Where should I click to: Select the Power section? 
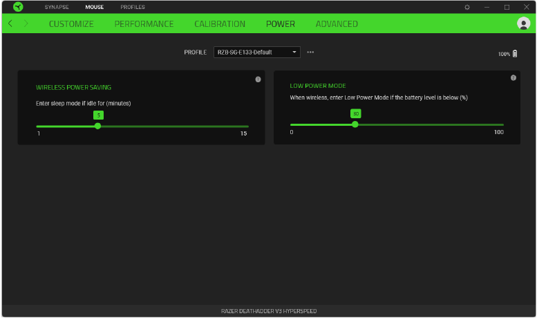coord(281,24)
